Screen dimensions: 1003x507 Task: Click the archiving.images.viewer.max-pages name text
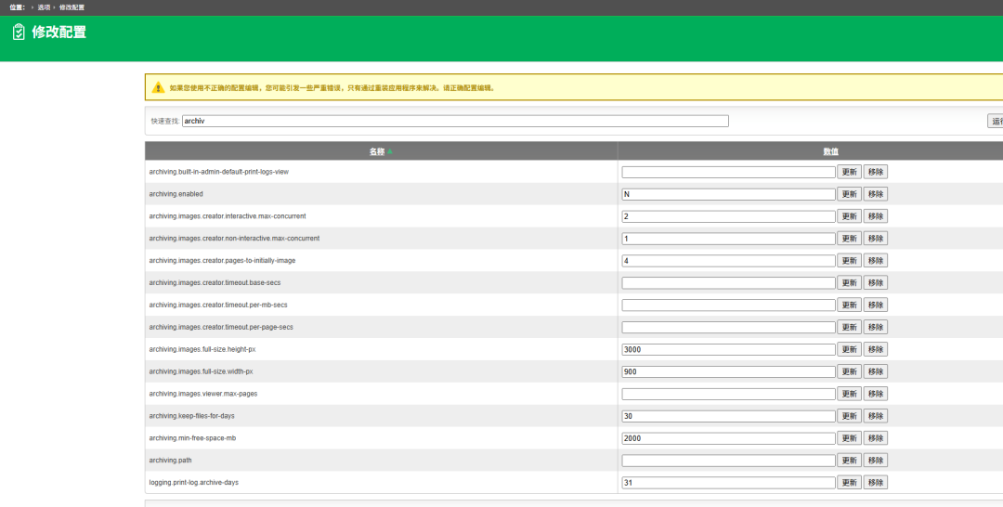[203, 394]
